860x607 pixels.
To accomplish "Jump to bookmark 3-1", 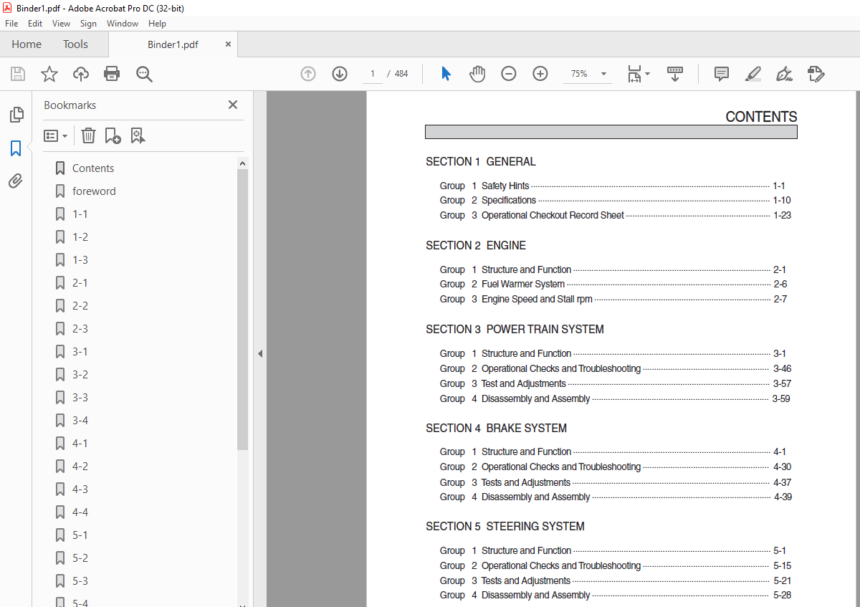I will point(80,352).
